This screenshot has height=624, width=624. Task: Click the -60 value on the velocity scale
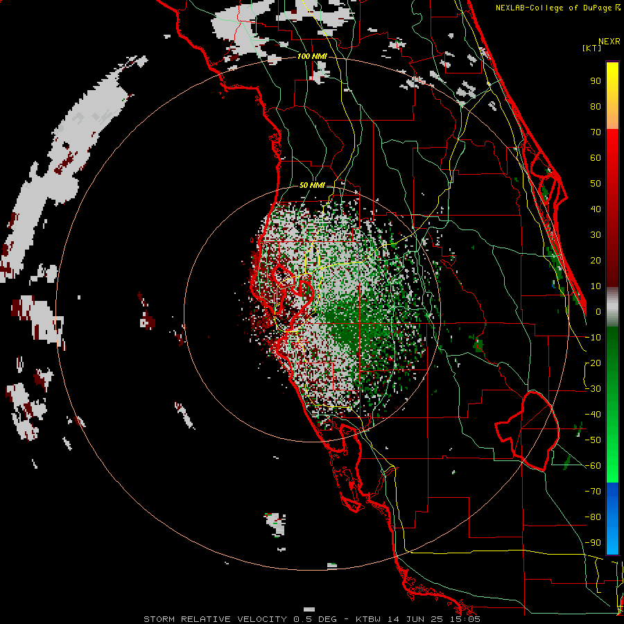click(593, 466)
